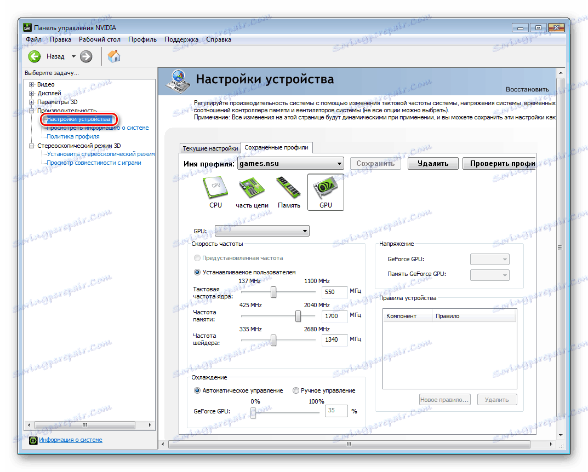The image size is (588, 472).
Task: Click the Новое правило button
Action: pyautogui.click(x=444, y=400)
